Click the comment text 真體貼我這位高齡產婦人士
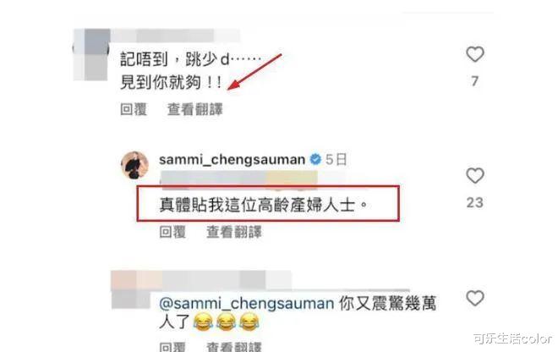The image size is (558, 352). tap(263, 205)
